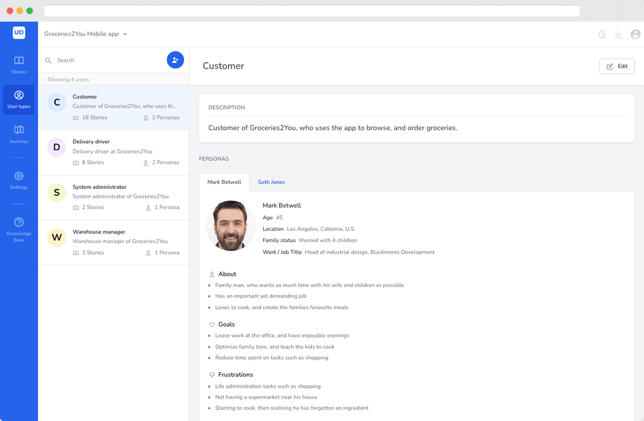
Task: Select the Mark Betwell persona tab
Action: pos(224,182)
